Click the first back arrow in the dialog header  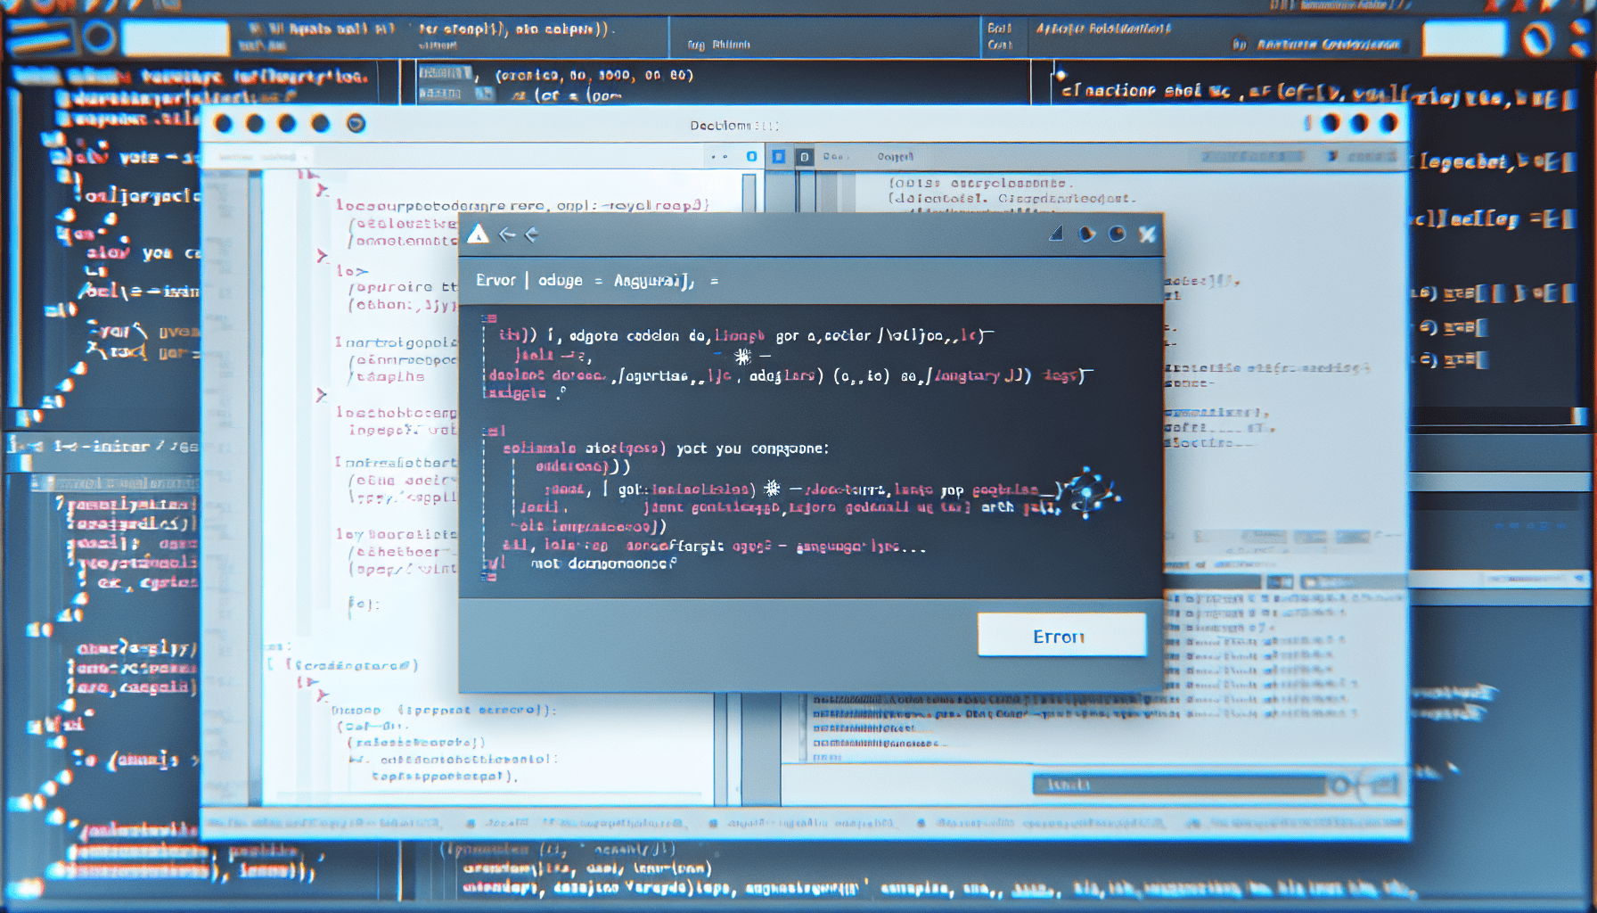pyautogui.click(x=507, y=234)
